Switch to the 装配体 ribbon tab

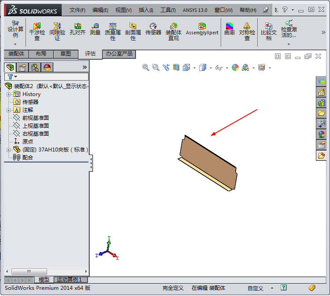pyautogui.click(x=17, y=54)
